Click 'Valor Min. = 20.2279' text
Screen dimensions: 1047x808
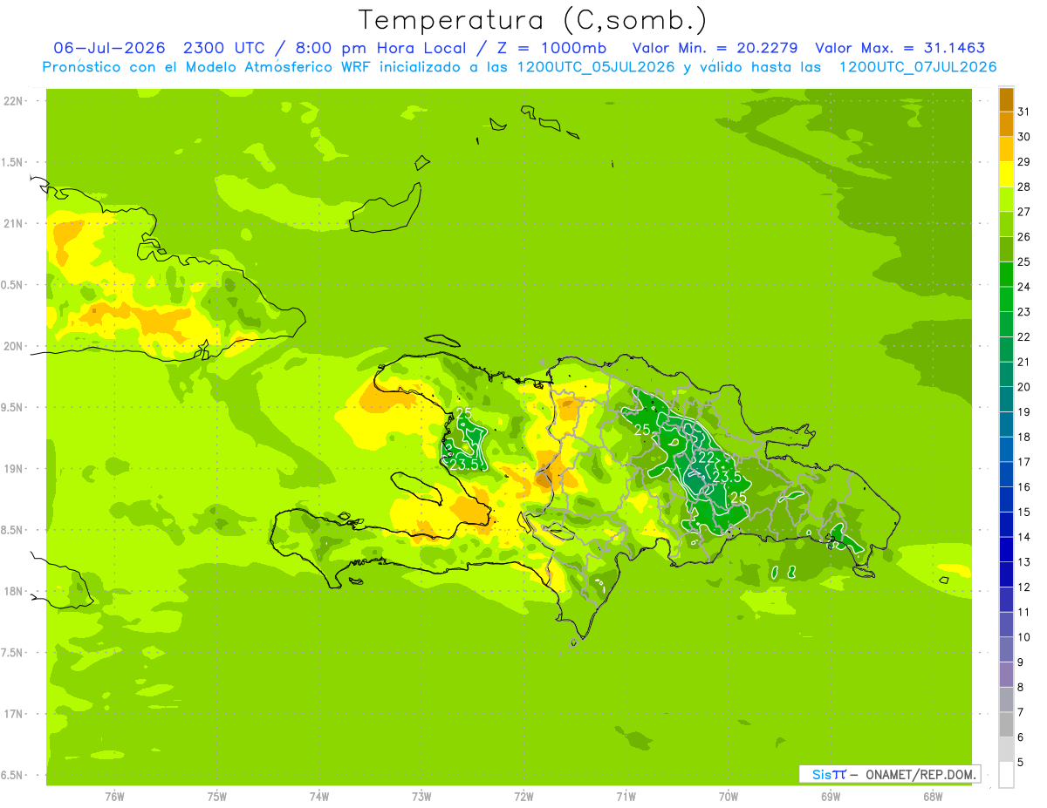point(715,48)
